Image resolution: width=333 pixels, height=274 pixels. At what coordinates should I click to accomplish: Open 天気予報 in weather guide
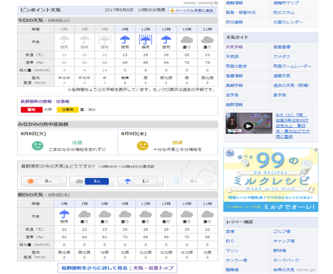coord(234,47)
